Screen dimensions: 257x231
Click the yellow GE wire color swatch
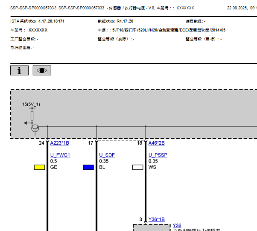39,167
